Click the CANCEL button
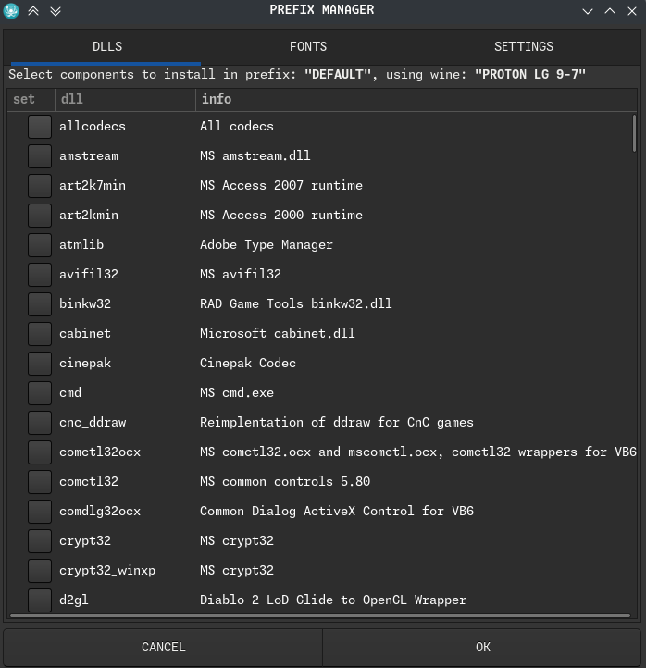Image resolution: width=646 pixels, height=668 pixels. click(x=163, y=647)
